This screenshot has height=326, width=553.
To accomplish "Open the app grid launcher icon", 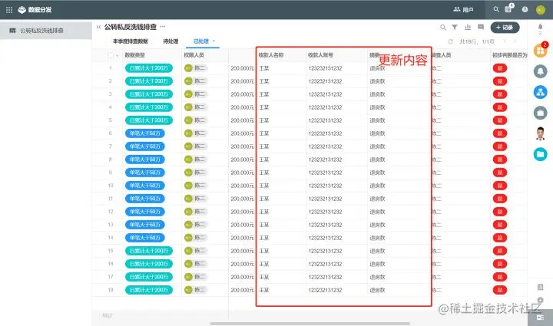I will 9,10.
